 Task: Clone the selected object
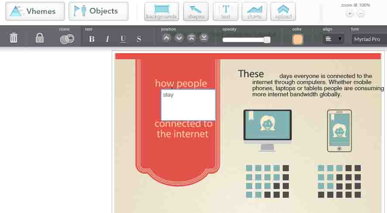click(x=66, y=39)
